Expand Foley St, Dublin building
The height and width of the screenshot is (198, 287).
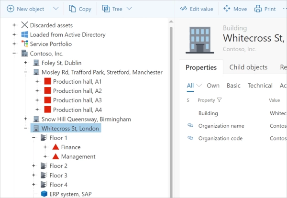pos(26,63)
